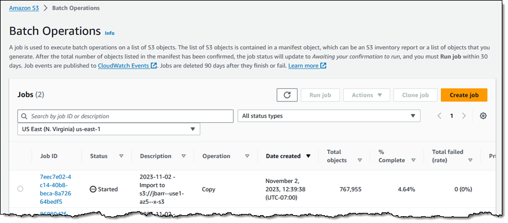Sort by Total objects column arrow

coord(360,160)
